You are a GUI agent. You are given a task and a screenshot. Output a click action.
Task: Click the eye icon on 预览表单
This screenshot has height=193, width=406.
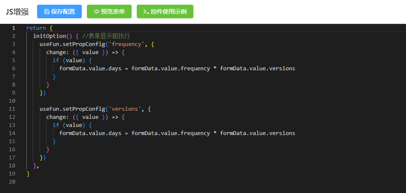[x=96, y=12]
